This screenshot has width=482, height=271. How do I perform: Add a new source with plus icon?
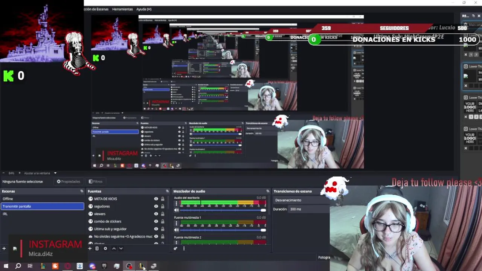tap(90, 248)
